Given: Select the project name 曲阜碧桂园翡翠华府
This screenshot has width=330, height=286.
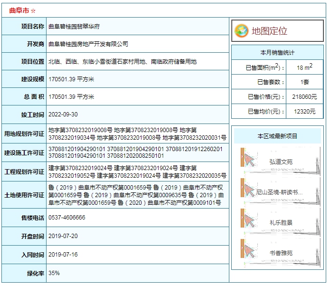Looking at the screenshot, I should pos(74,27).
